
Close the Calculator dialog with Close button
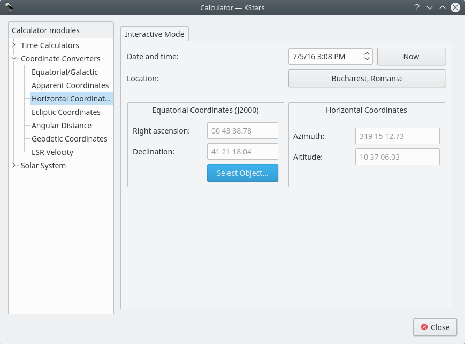[x=434, y=327]
